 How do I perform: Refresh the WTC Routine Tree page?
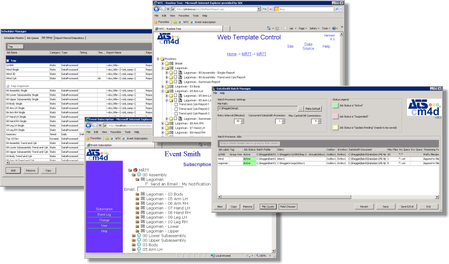[265, 9]
